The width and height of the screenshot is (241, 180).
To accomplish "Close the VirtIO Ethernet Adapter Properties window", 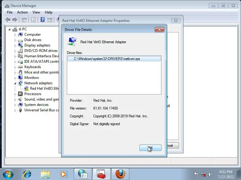I will (176, 20).
